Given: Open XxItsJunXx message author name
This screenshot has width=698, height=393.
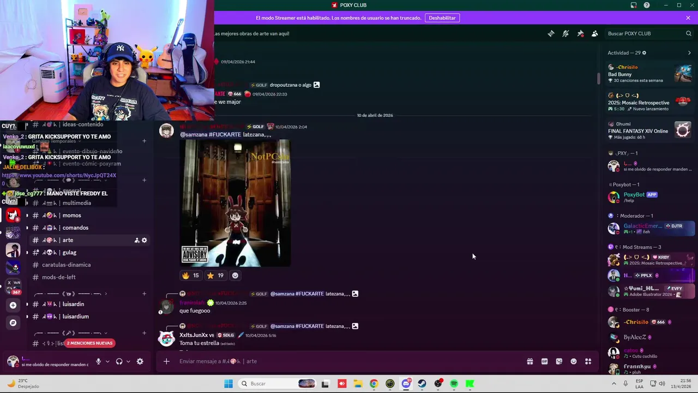Looking at the screenshot, I should (x=196, y=335).
